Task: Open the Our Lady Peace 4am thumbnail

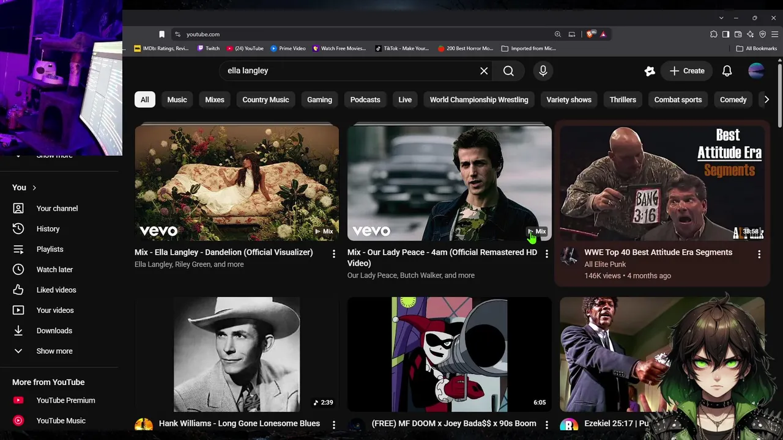Action: 450,182
